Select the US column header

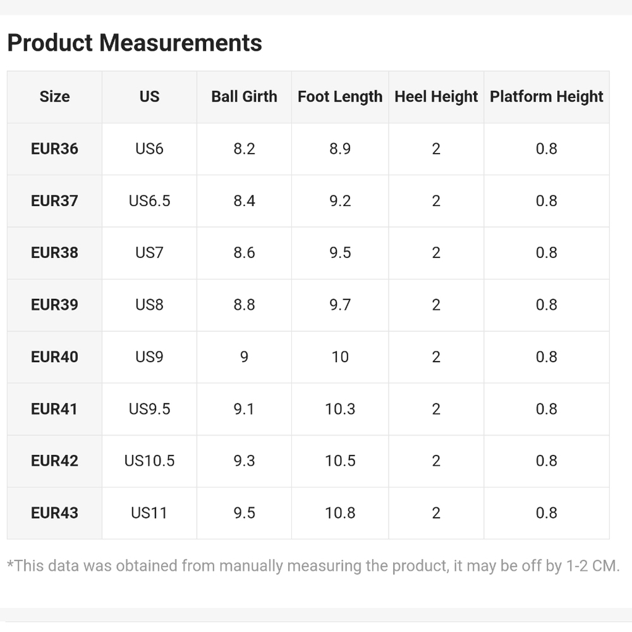(x=150, y=97)
